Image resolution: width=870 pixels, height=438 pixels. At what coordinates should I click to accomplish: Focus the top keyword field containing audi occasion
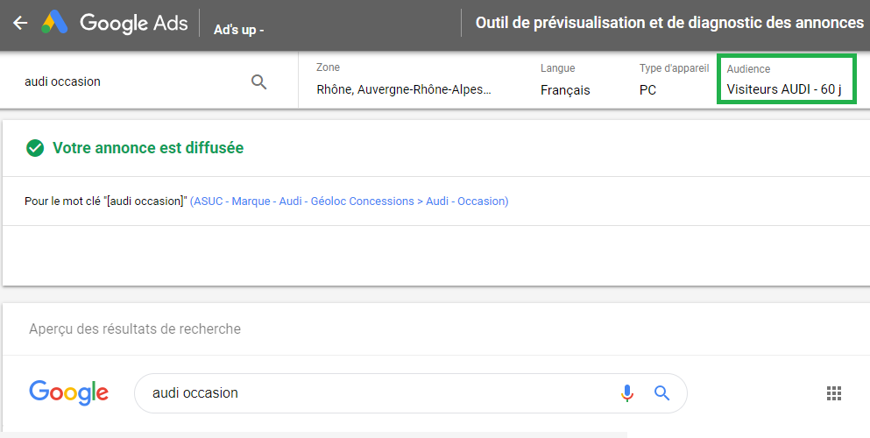tap(131, 81)
